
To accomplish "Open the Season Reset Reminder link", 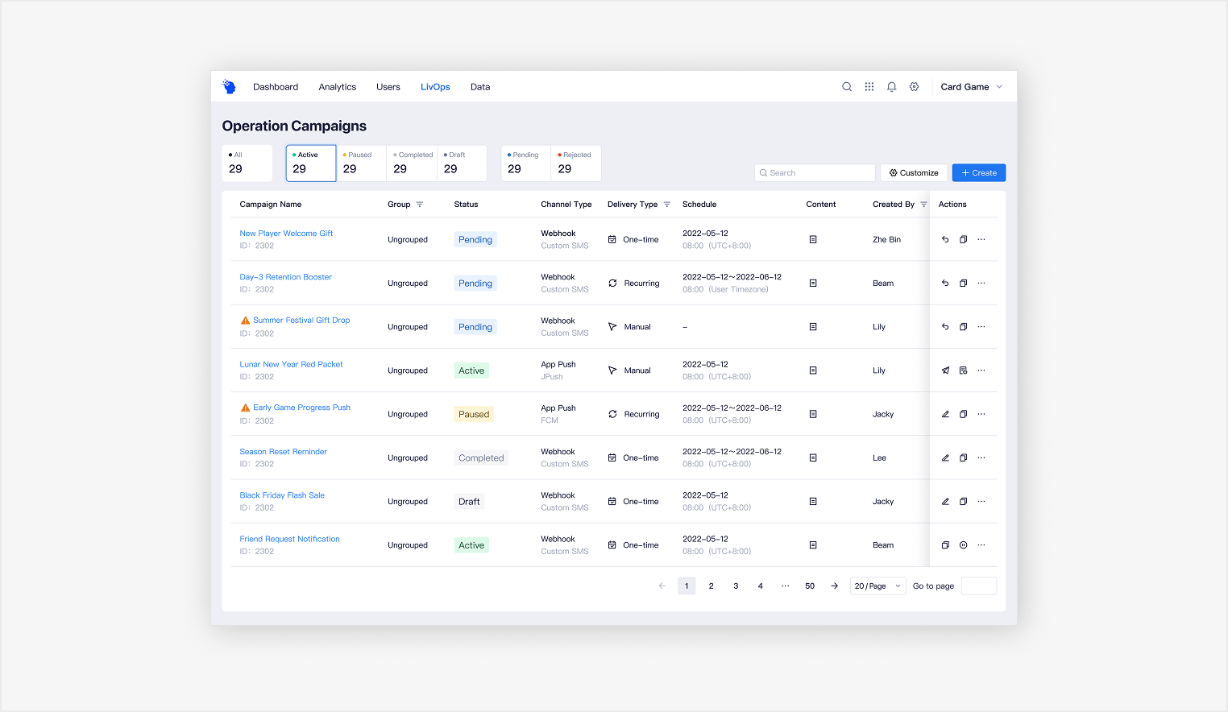I will 283,452.
